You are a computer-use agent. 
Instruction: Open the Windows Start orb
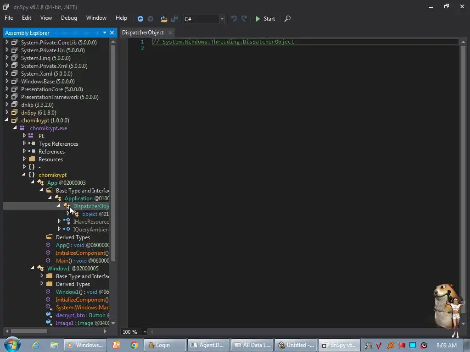12,345
